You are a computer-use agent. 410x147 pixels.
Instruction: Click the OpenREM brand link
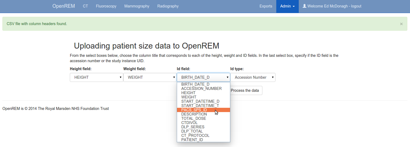[64, 6]
